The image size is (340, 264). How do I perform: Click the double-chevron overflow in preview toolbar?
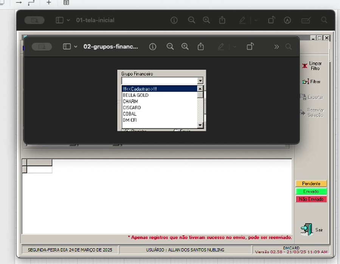tap(276, 47)
